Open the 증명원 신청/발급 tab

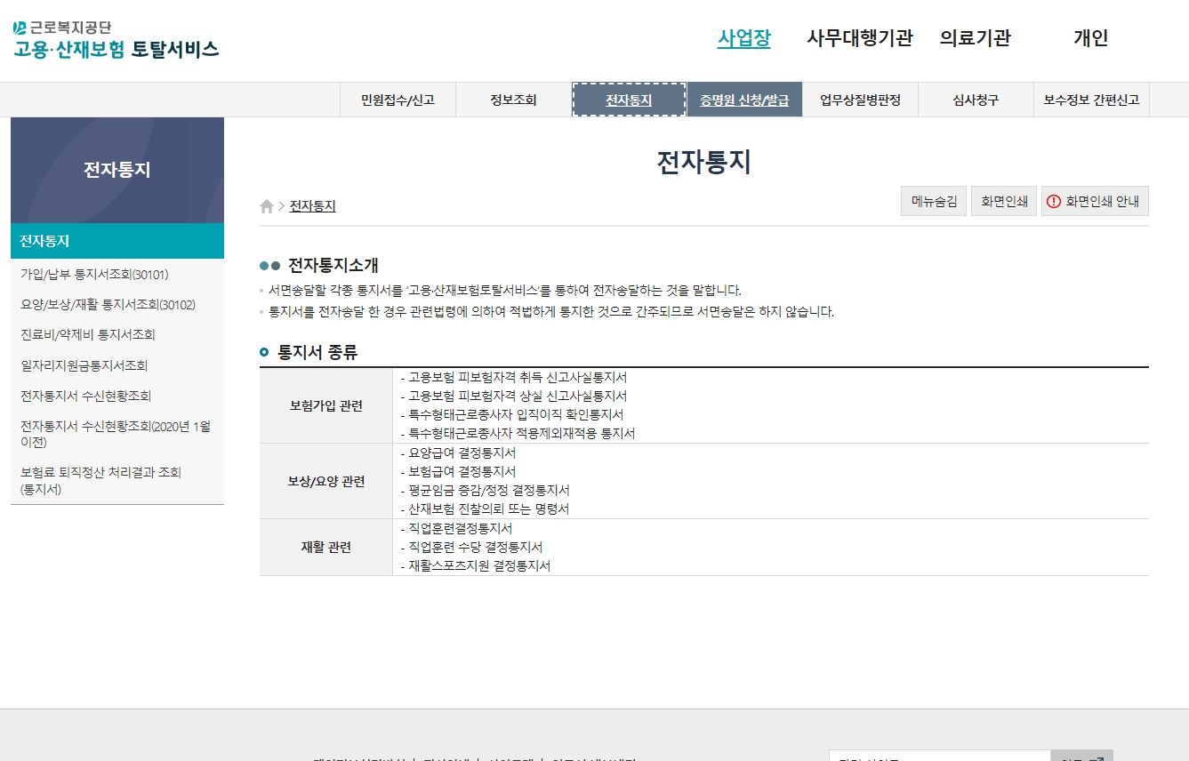point(744,100)
